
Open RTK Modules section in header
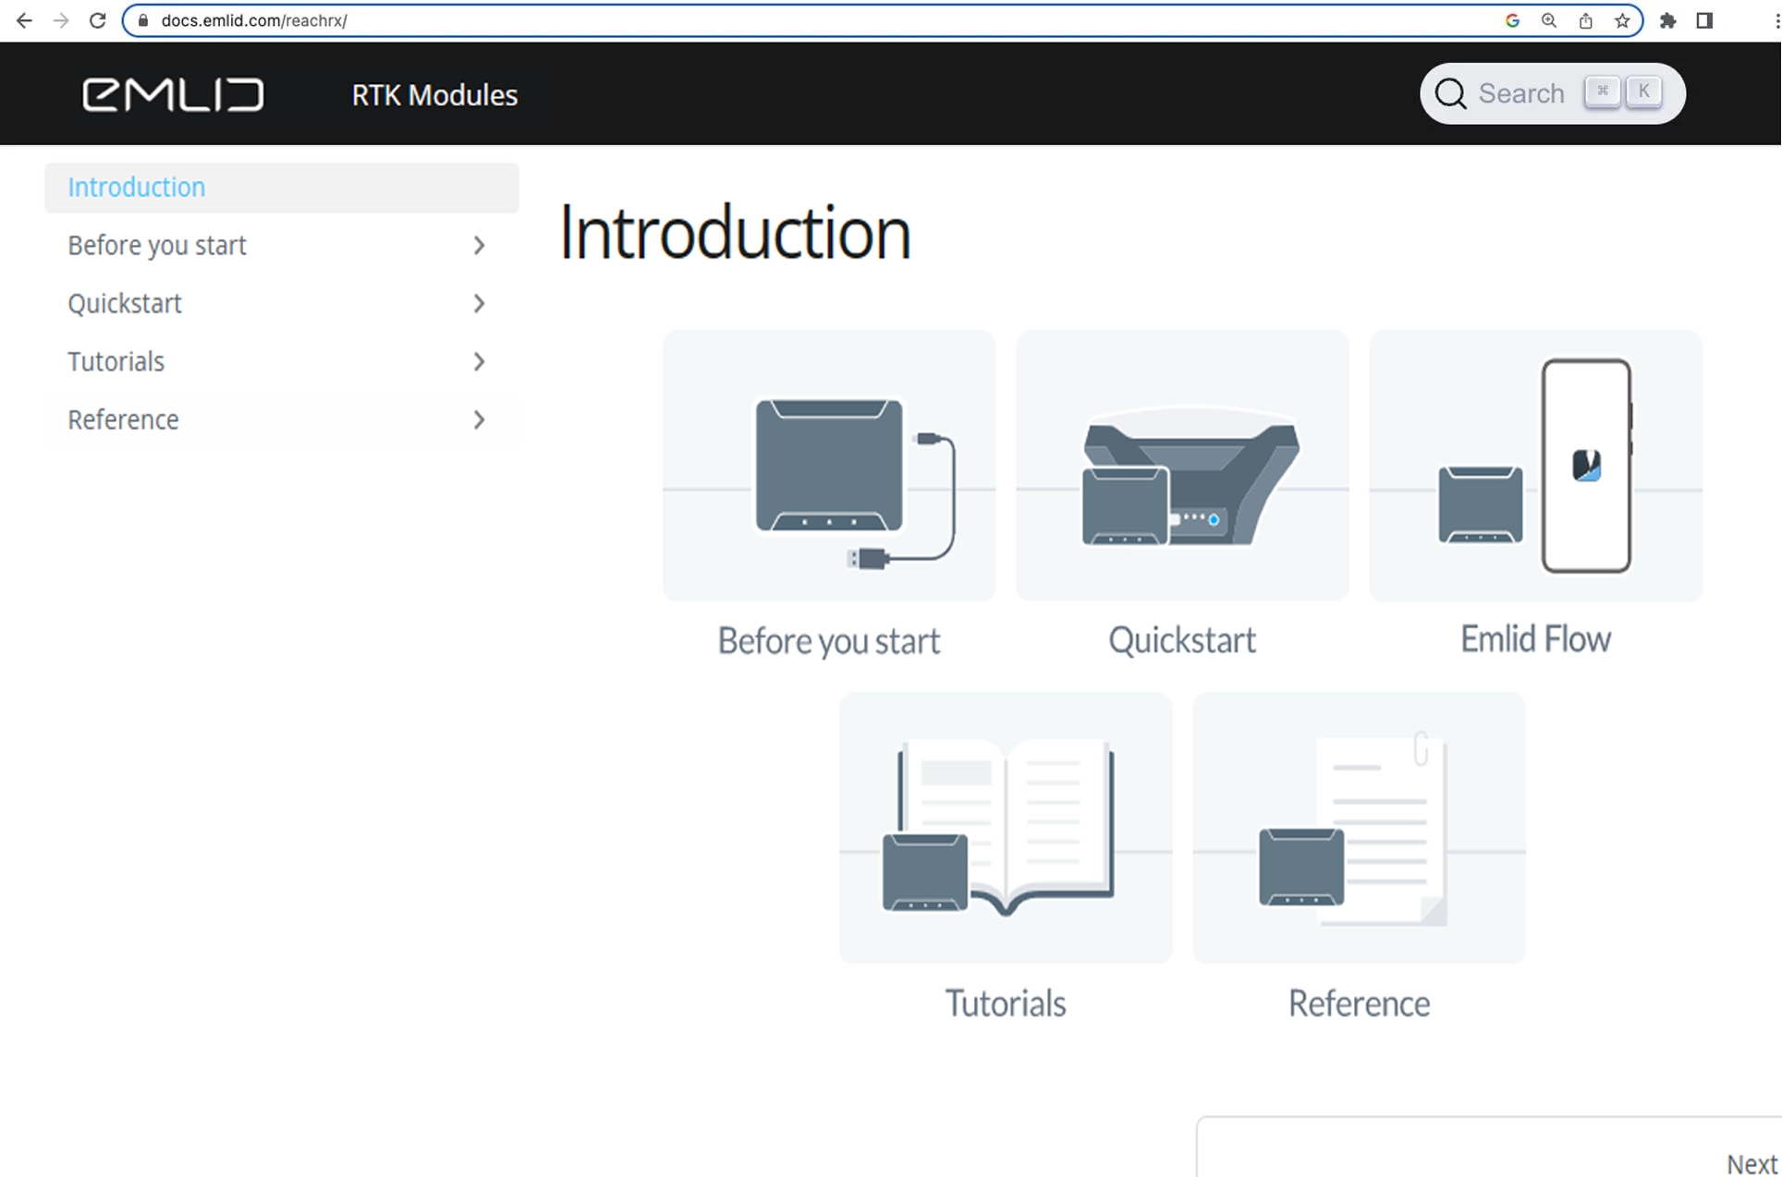coord(434,95)
